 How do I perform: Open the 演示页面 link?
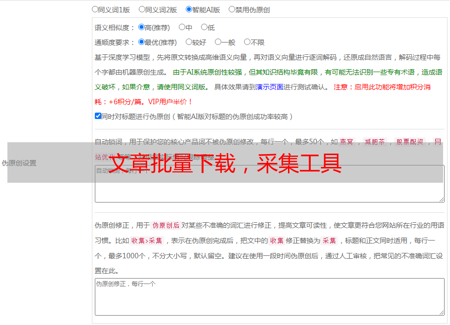point(270,87)
